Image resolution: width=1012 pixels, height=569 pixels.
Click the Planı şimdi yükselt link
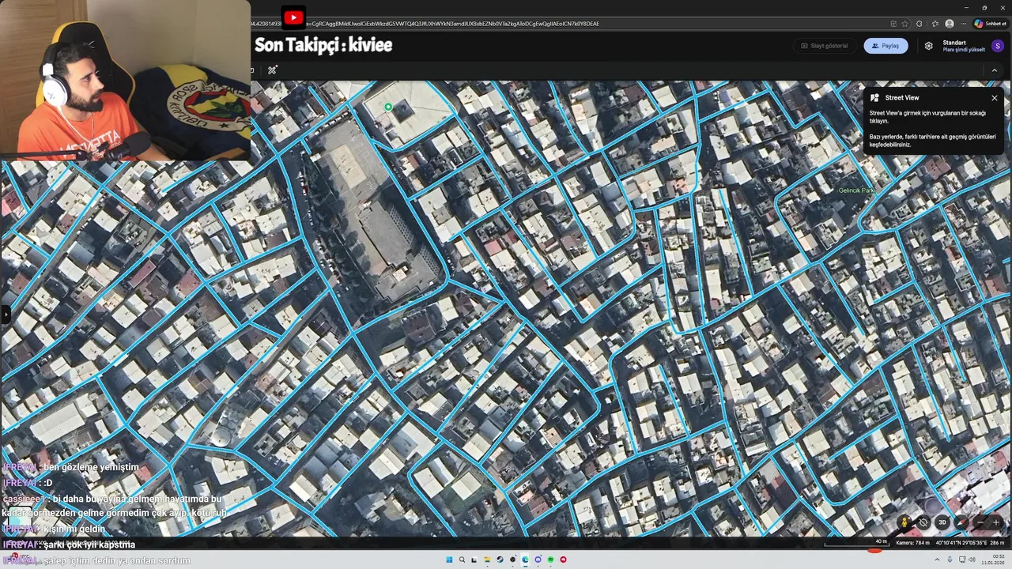click(x=964, y=50)
